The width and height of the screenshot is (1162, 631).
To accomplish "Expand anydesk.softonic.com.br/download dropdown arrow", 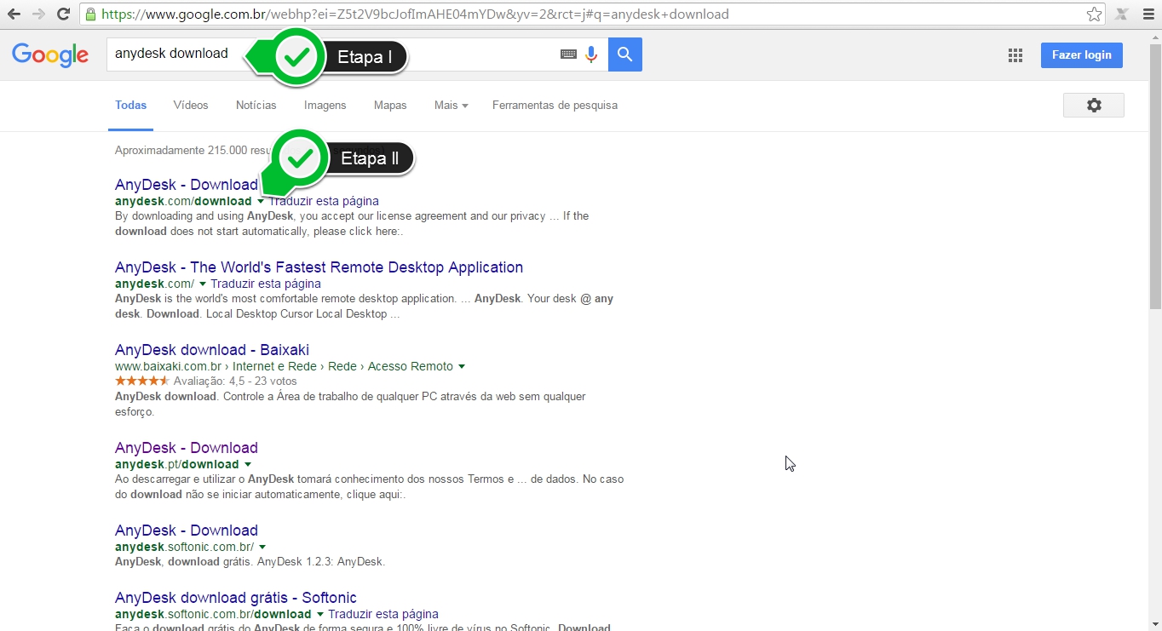I will 320,615.
